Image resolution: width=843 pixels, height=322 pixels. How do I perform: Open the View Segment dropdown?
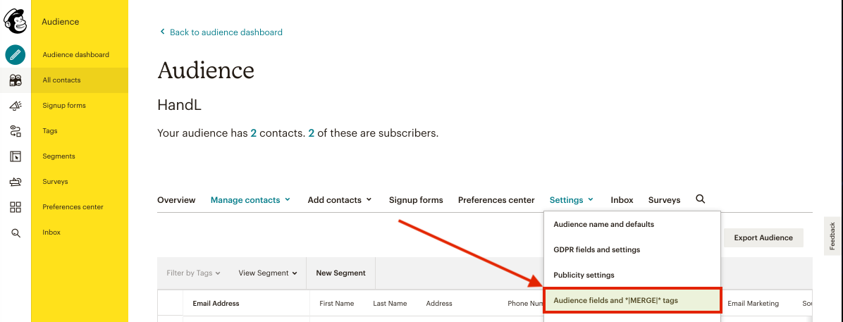click(x=267, y=273)
